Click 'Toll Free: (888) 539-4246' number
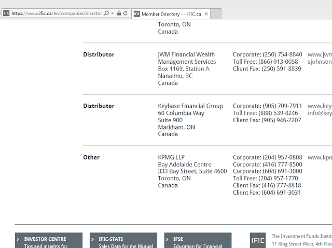This screenshot has height=248, width=332. tap(265, 113)
